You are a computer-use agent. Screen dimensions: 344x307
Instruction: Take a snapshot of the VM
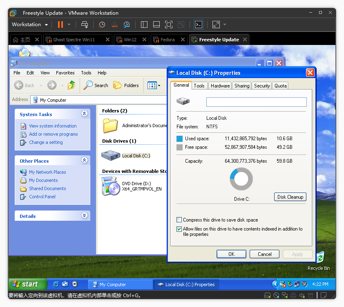tap(102, 25)
